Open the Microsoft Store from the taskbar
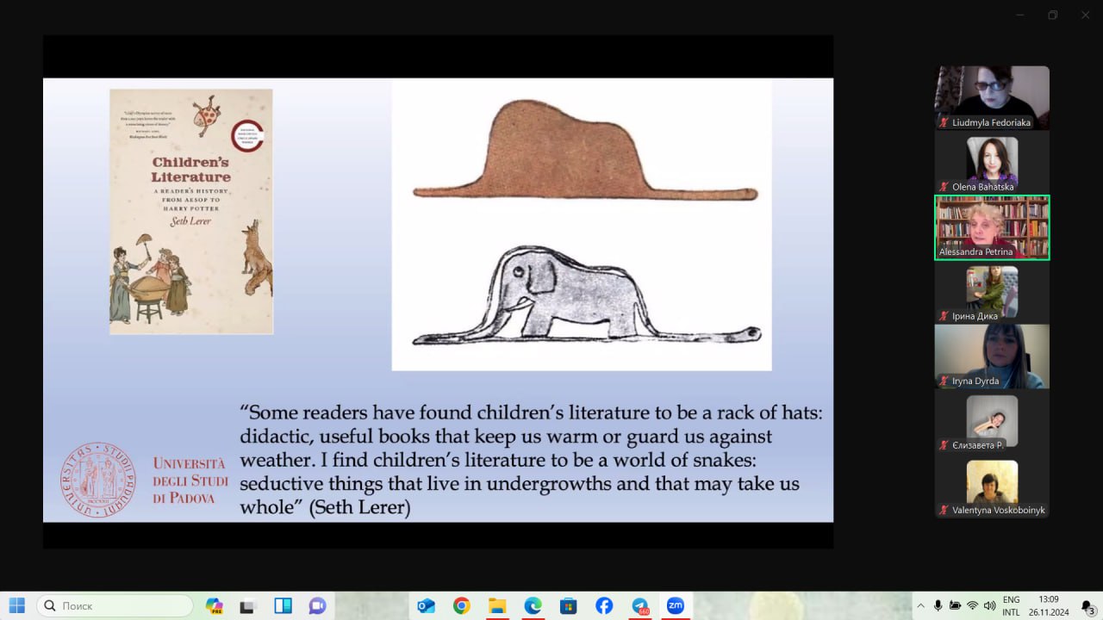The width and height of the screenshot is (1103, 620). click(x=568, y=605)
